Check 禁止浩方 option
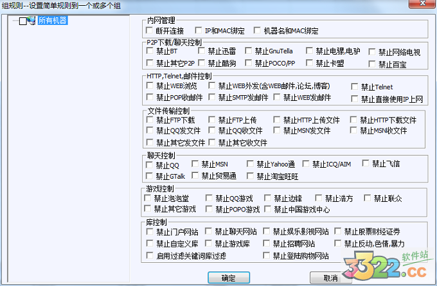This screenshot has height=286, width=437. [318, 198]
